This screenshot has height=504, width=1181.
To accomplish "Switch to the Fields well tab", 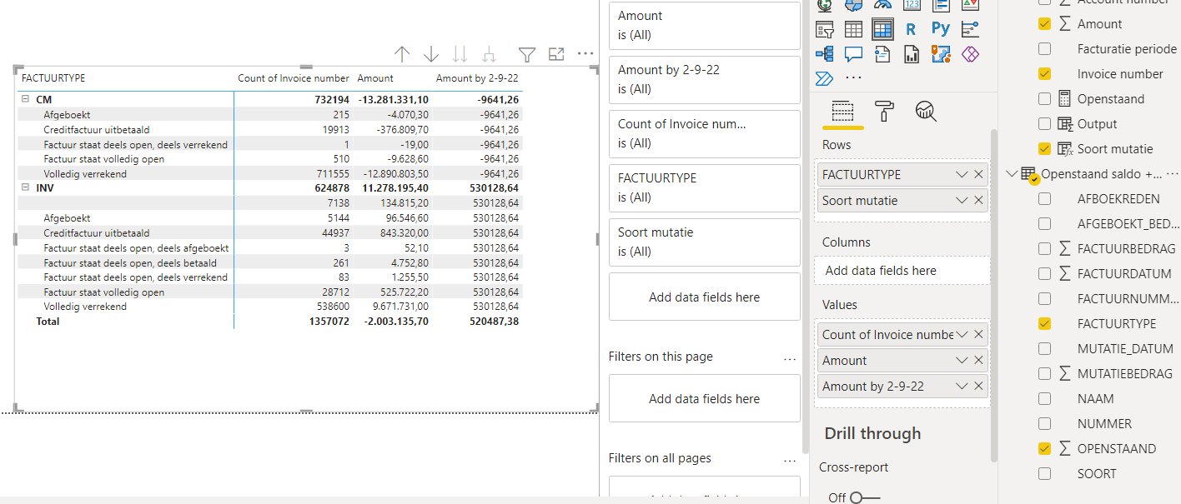I will point(843,111).
